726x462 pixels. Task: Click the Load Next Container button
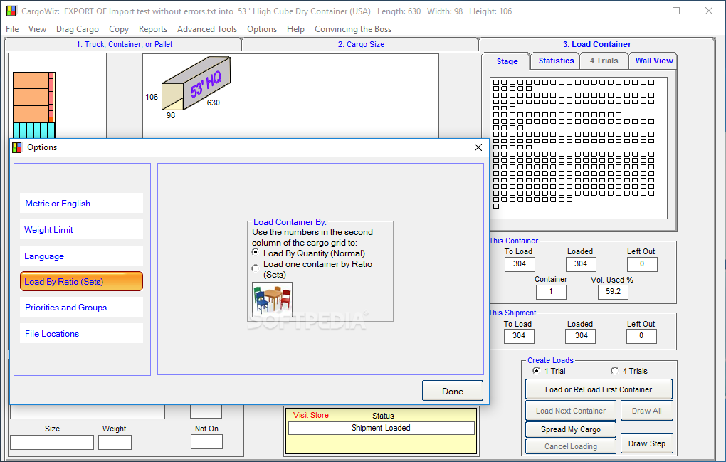tap(570, 411)
